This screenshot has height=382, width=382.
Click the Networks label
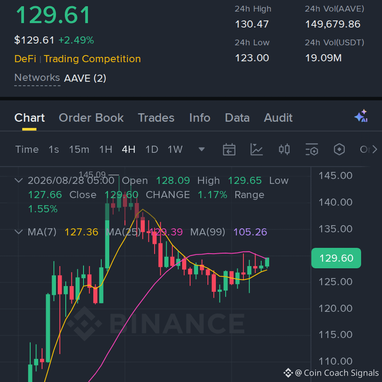pyautogui.click(x=37, y=78)
